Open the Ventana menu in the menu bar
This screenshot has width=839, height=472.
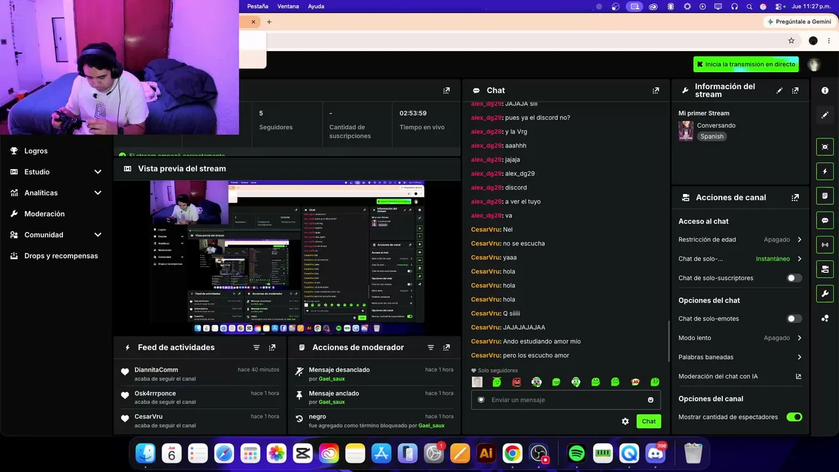click(288, 7)
